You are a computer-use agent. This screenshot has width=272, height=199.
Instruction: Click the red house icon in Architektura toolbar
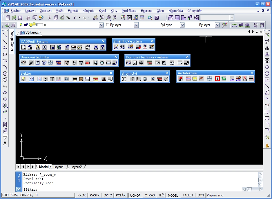(180, 79)
